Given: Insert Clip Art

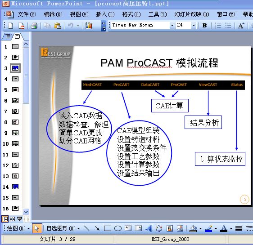Looking at the screenshot, I should pyautogui.click(x=170, y=228).
